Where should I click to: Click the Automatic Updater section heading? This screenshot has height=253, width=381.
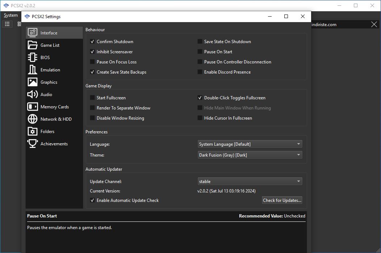[104, 169]
